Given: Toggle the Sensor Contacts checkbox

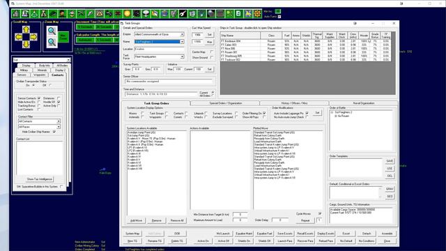Looking at the screenshot, I should click(39, 98).
